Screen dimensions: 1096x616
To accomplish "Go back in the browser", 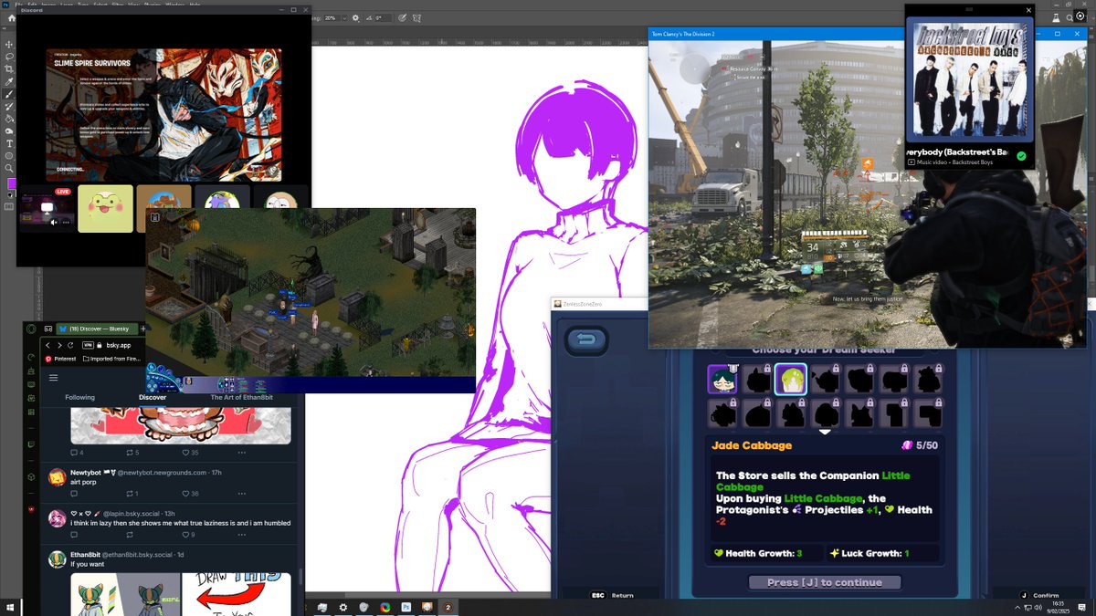I will (x=49, y=345).
